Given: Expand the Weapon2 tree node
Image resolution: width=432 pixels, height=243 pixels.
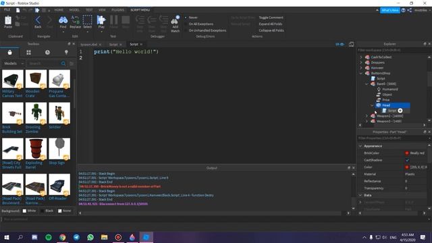Looking at the screenshot, I should (x=367, y=116).
